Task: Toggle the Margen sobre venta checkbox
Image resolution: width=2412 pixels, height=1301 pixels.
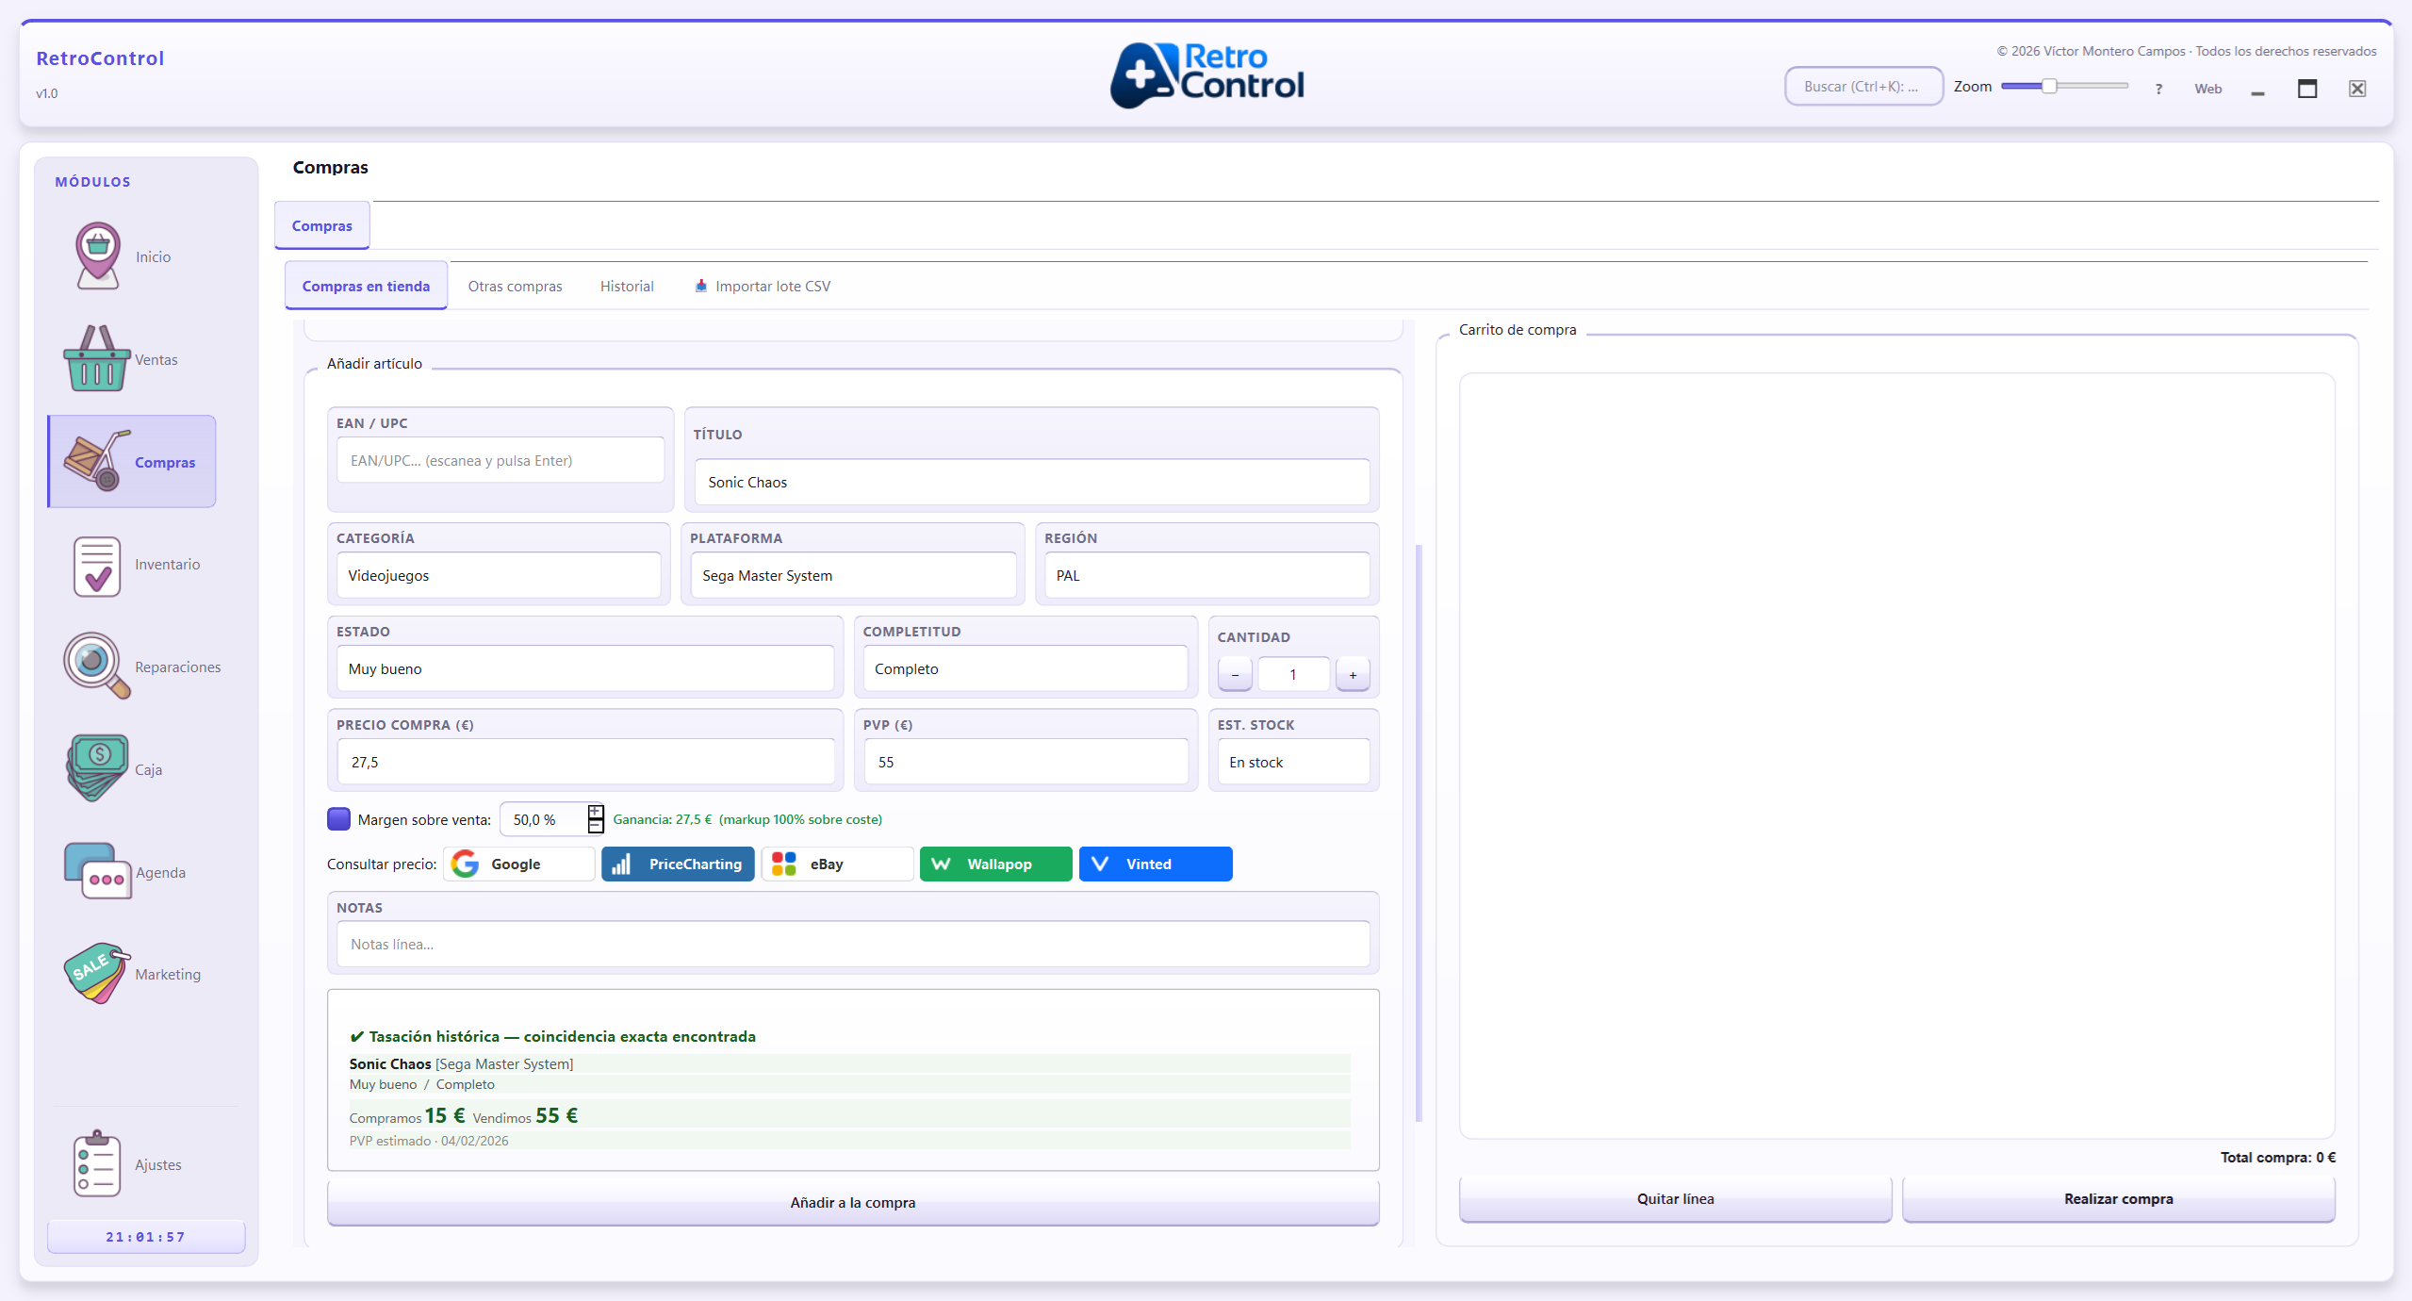Action: pyautogui.click(x=338, y=819)
